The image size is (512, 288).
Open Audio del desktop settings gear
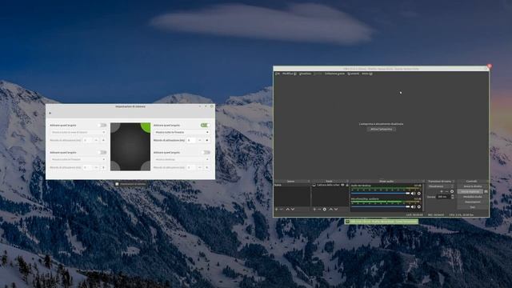(x=419, y=194)
